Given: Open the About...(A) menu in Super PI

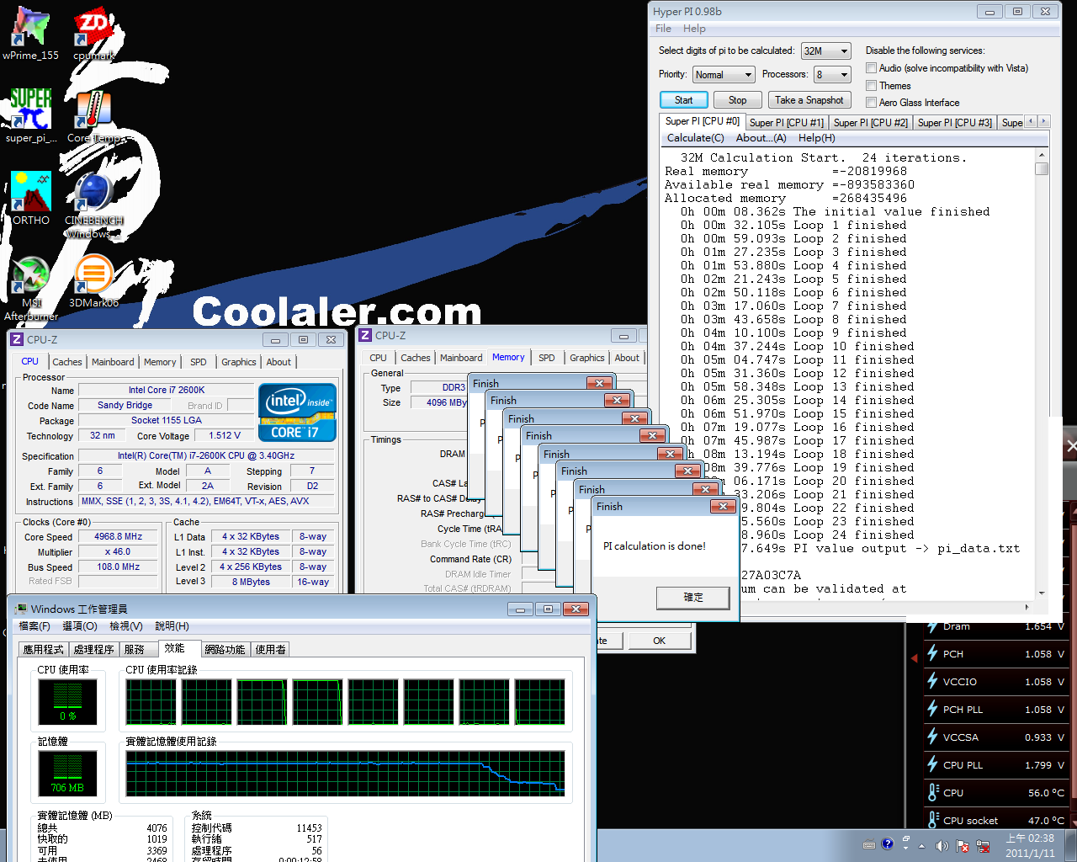Looking at the screenshot, I should pos(761,138).
